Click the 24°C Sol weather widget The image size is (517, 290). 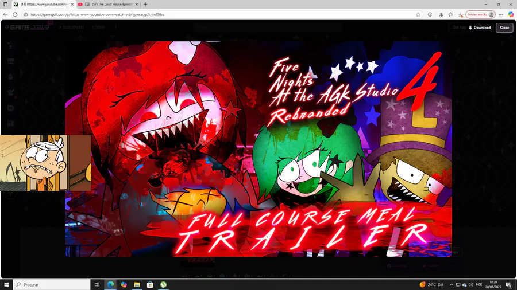click(431, 284)
